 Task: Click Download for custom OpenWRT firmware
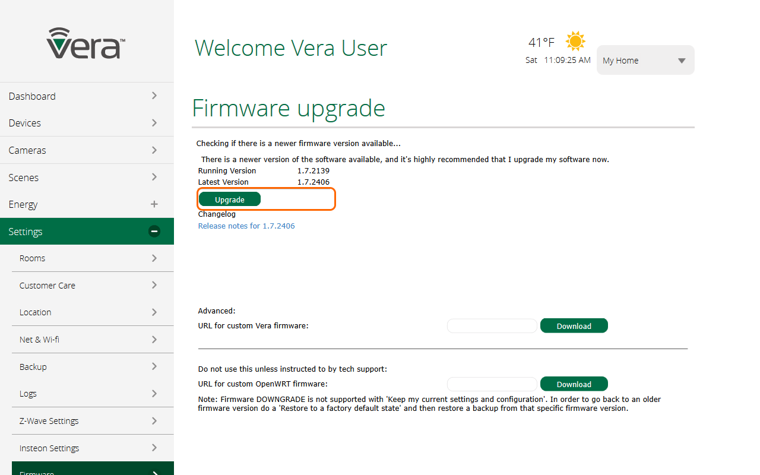(574, 384)
